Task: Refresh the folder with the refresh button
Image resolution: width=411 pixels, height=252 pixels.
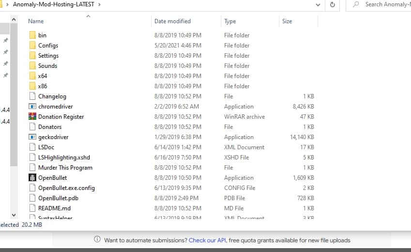Action: click(333, 5)
